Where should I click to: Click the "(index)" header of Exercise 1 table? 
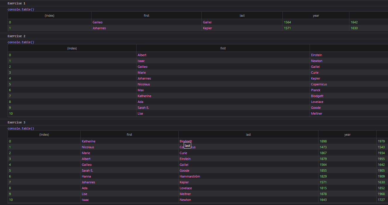tap(49, 15)
